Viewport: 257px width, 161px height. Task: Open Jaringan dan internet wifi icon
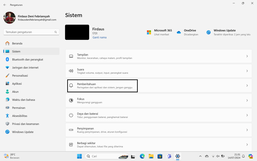7,67
